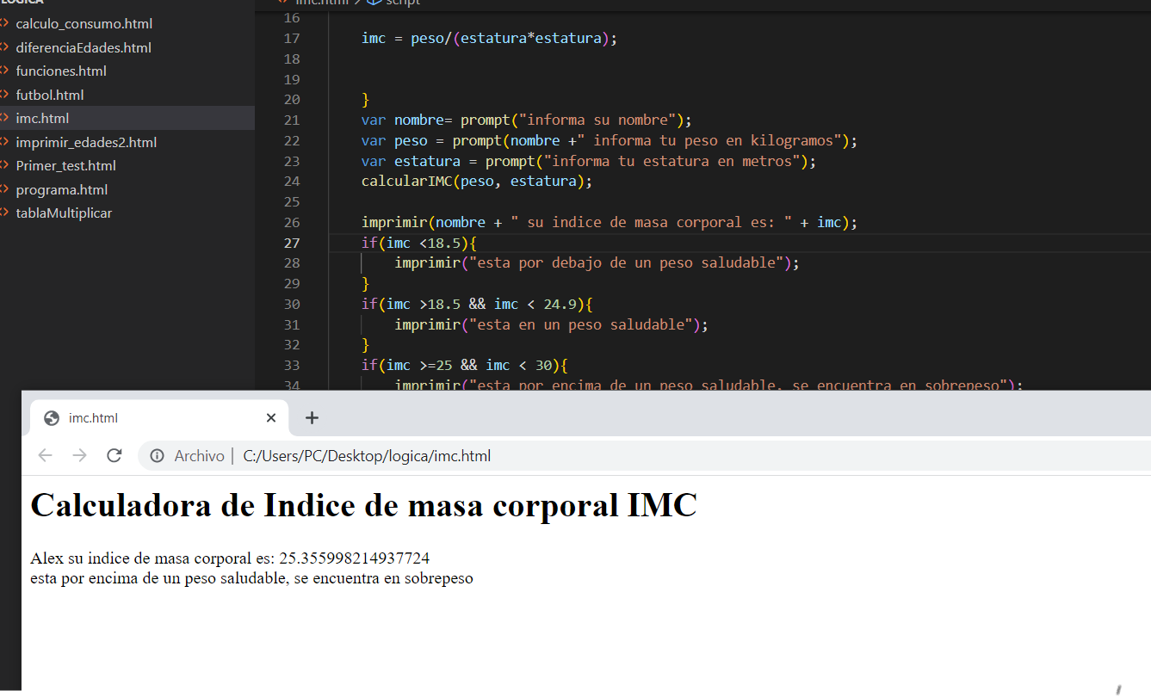Select funciones.html in file list
This screenshot has height=697, width=1151.
(61, 71)
